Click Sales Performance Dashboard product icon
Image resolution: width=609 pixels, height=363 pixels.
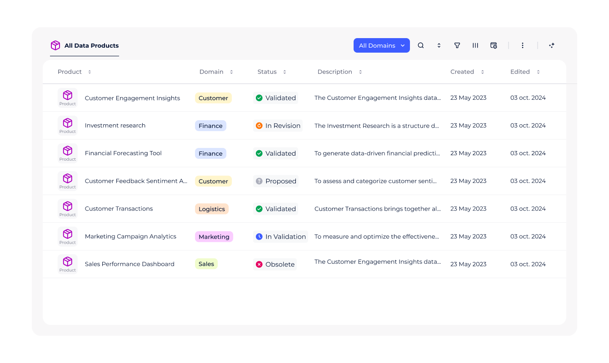click(68, 264)
